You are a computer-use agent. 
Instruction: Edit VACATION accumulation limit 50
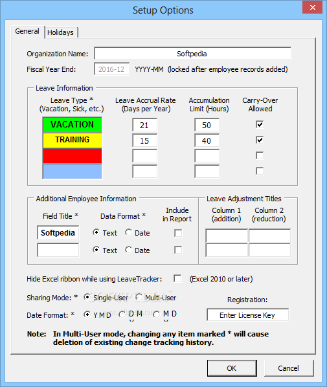click(x=207, y=125)
